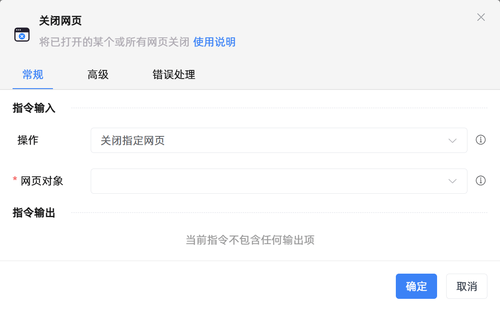
Task: Click the 指令输出 section header
Action: coord(34,213)
